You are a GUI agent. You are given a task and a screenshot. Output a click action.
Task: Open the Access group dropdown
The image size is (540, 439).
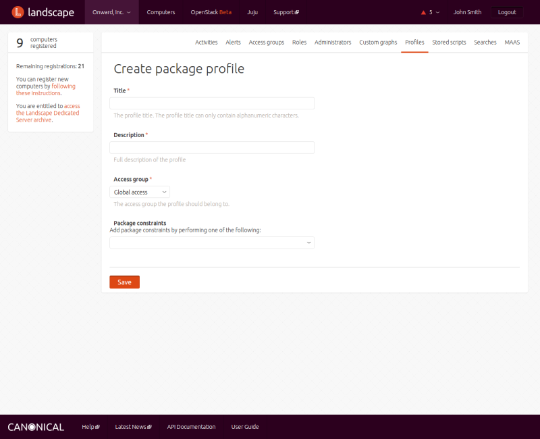pyautogui.click(x=140, y=192)
